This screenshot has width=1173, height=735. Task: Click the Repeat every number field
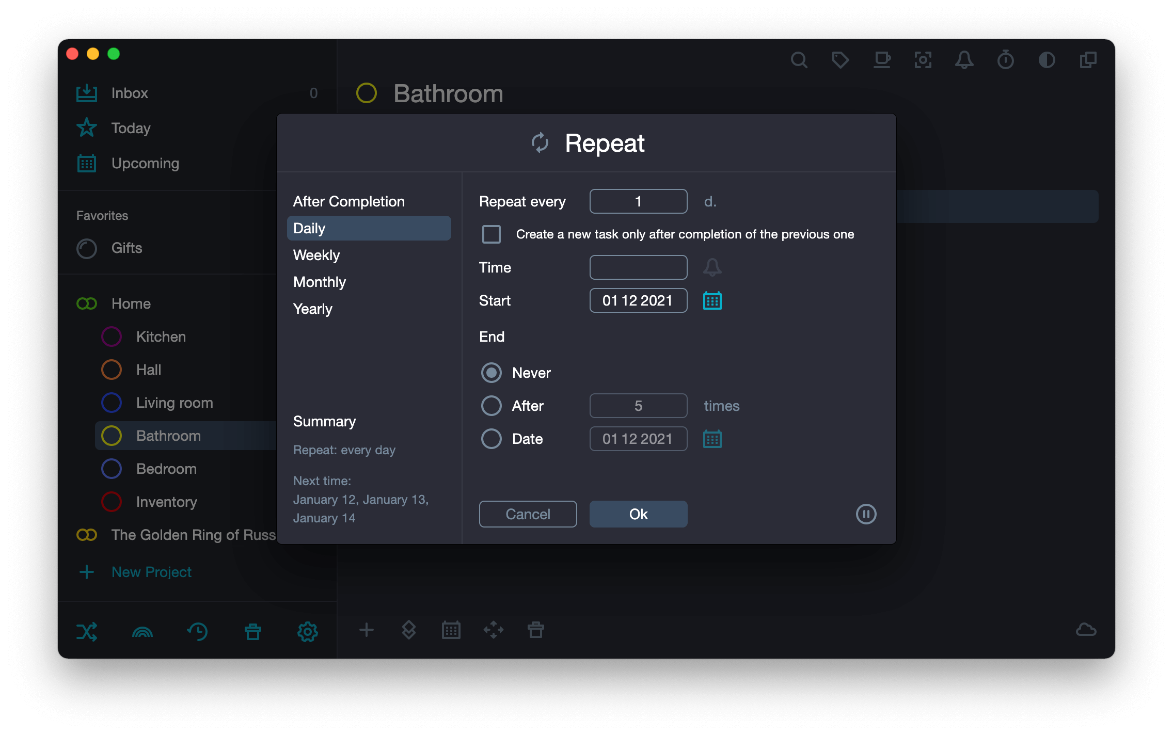pos(639,201)
